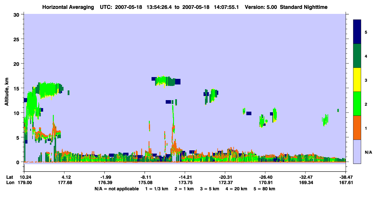384x197 pixels.
Task: Click the dark blue colorbar segment labeled 5
Action: click(357, 32)
